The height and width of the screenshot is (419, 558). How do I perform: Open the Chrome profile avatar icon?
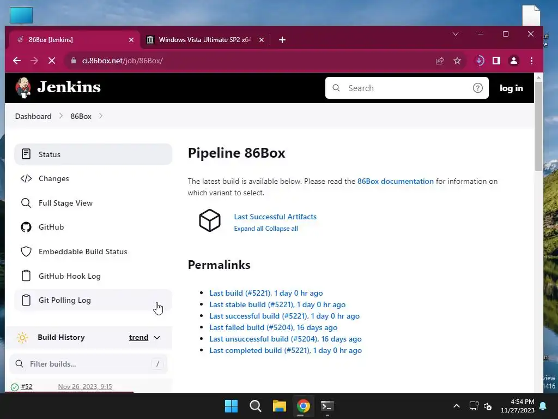click(x=513, y=61)
